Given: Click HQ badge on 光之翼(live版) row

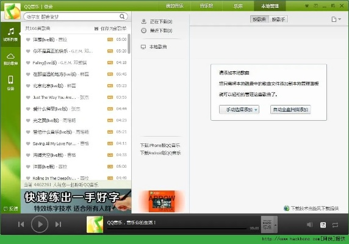Looking at the screenshot, I should (x=110, y=120).
